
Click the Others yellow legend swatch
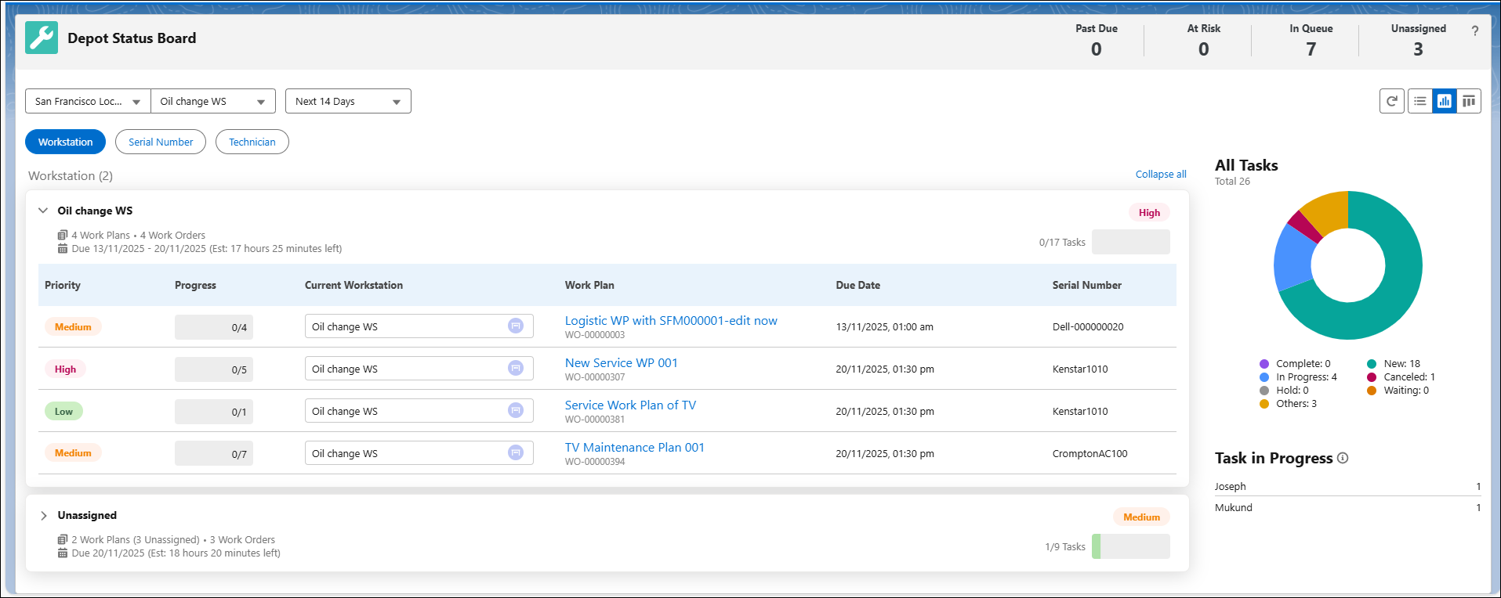[1264, 404]
